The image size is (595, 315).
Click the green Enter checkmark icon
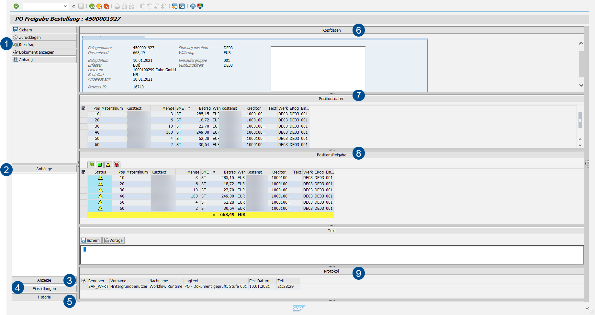tap(16, 6)
